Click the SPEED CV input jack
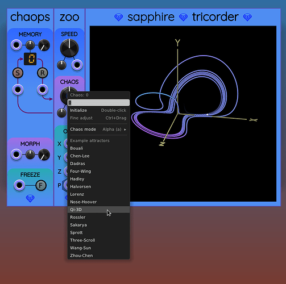This screenshot has width=286, height=284. [77, 65]
